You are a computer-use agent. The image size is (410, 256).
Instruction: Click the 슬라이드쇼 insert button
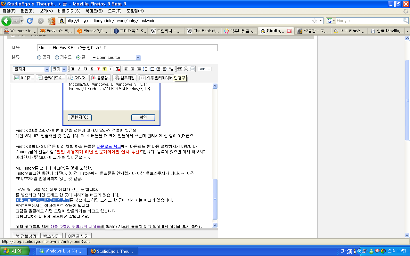51,78
